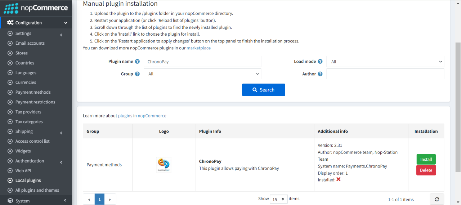
Task: Open Local plugins in sidebar
Action: coord(28,181)
